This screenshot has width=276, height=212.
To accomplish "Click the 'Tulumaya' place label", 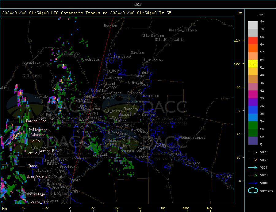I will coord(115,77).
